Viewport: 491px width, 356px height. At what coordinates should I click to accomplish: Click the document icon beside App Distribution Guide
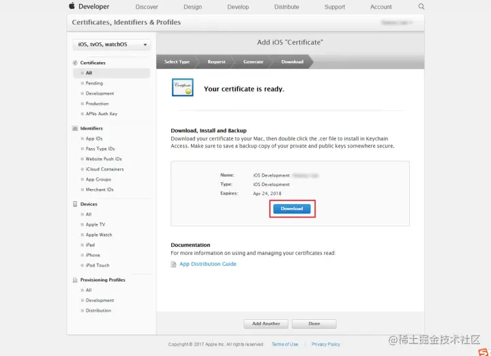(x=173, y=264)
